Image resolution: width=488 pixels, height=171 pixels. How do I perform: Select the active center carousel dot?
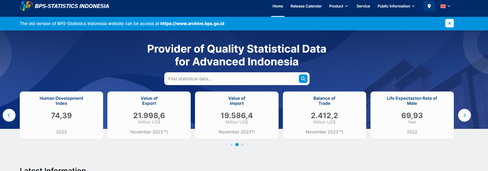point(237,145)
